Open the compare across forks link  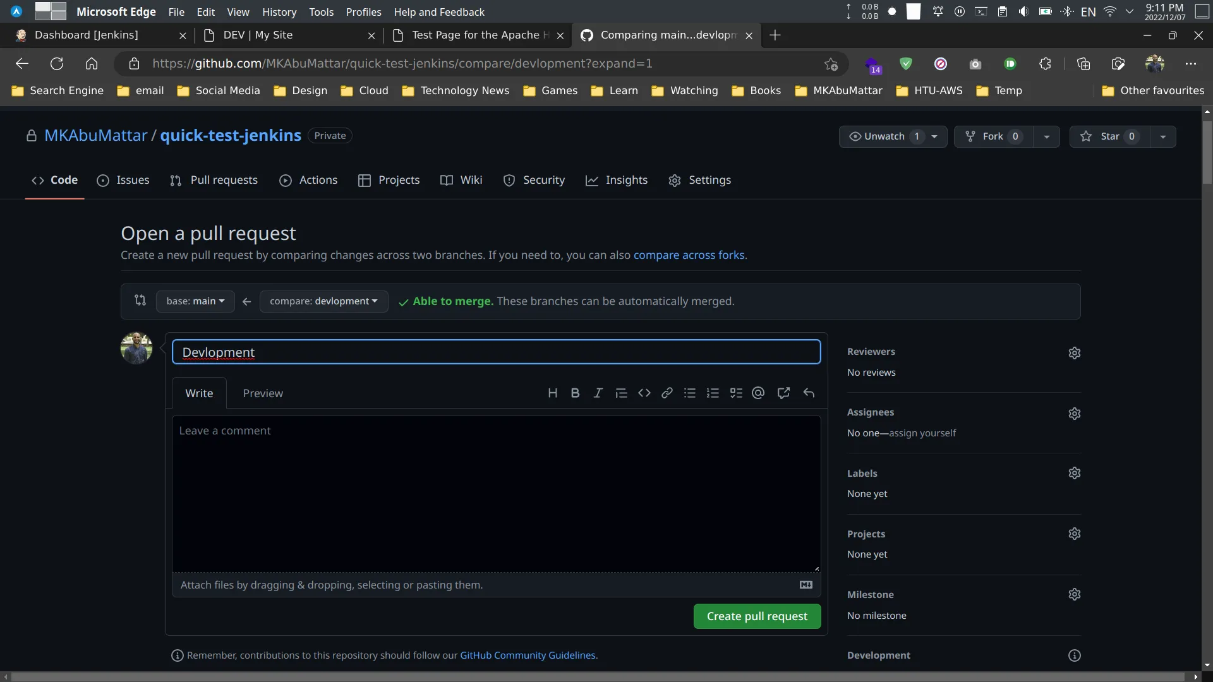pos(688,255)
